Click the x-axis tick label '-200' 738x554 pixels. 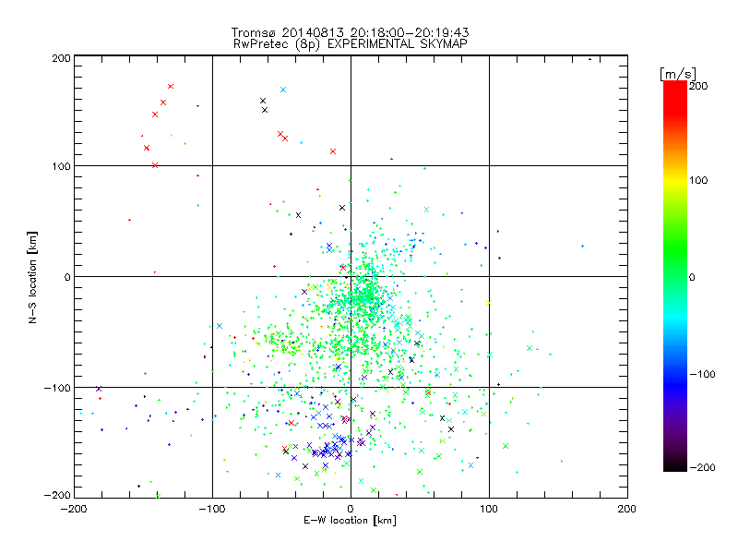pos(74,509)
